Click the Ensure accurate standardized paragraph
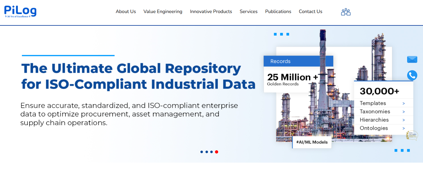Screen dimensions: 423x170 tap(129, 114)
